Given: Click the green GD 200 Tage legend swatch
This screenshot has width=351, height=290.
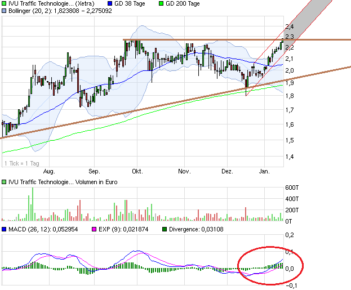Looking at the screenshot, I should click(x=159, y=4).
